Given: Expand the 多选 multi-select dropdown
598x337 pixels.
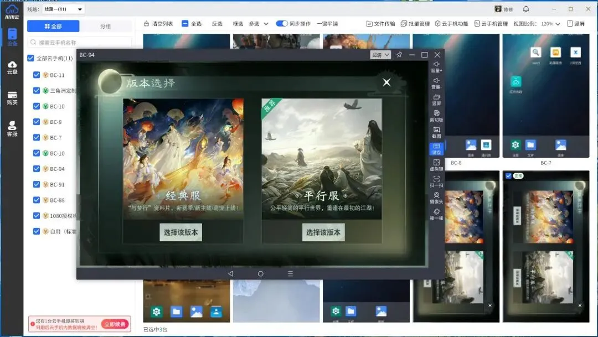Looking at the screenshot, I should [x=259, y=24].
